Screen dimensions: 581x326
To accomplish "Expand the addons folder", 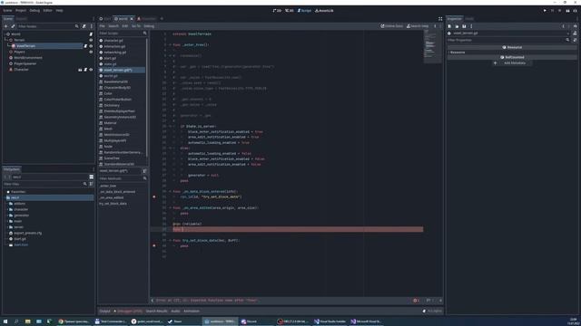I will click(x=8, y=204).
